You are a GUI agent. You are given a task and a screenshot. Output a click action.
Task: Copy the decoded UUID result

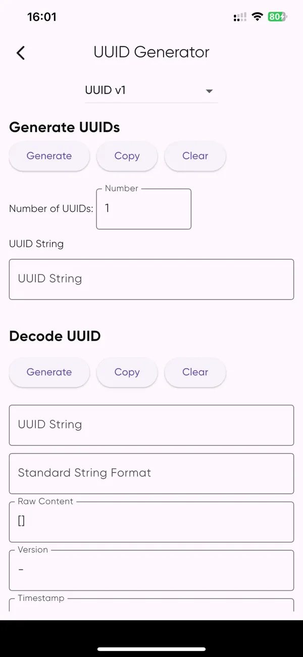click(127, 372)
